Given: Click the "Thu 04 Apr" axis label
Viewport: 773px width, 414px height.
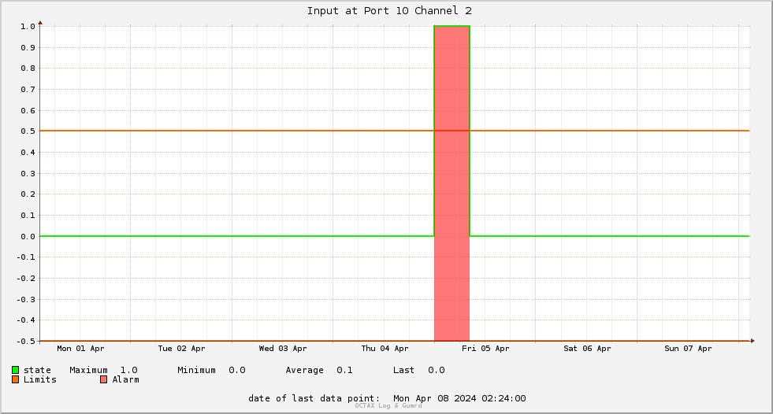Looking at the screenshot, I should click(x=385, y=349).
